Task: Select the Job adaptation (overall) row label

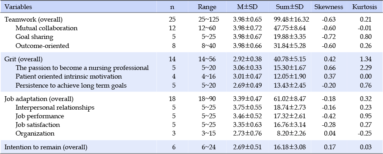Action: point(39,99)
